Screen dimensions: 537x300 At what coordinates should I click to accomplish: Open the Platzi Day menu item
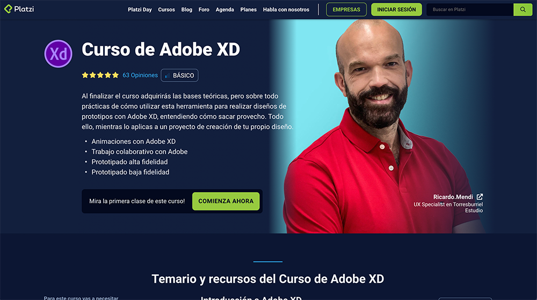(x=140, y=10)
